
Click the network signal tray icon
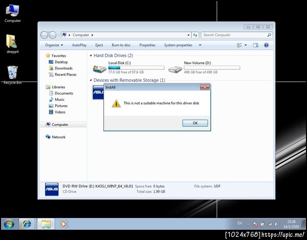270,224
